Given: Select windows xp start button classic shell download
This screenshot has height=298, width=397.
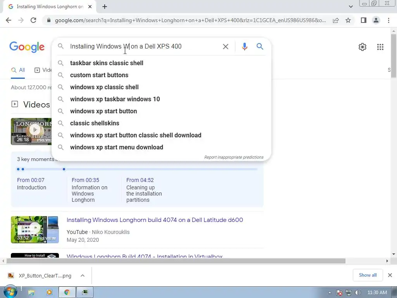Looking at the screenshot, I should [x=161, y=135].
